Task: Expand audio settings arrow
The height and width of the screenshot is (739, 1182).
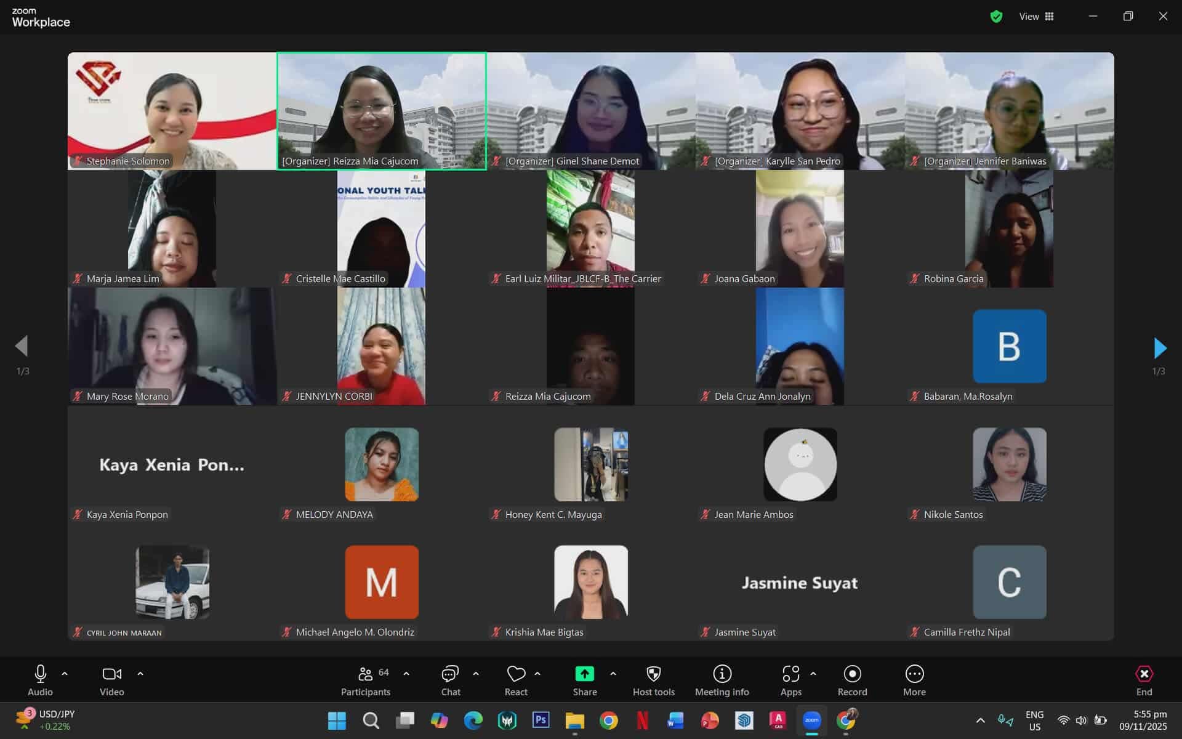Action: click(x=65, y=674)
